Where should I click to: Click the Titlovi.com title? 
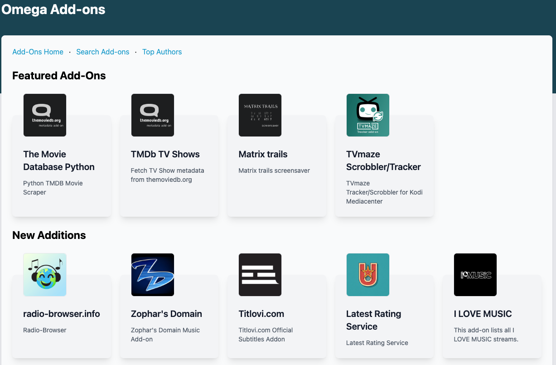coord(261,314)
